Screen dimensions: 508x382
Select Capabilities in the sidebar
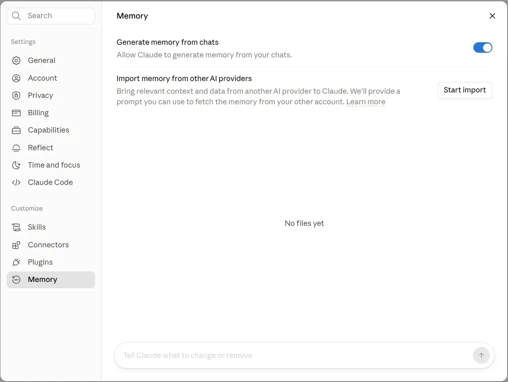(51, 130)
